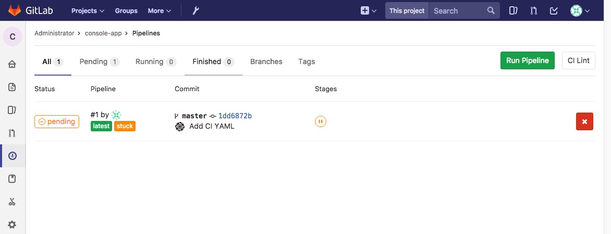This screenshot has height=234, width=611.
Task: Open the new item plus dropdown
Action: pos(368,10)
